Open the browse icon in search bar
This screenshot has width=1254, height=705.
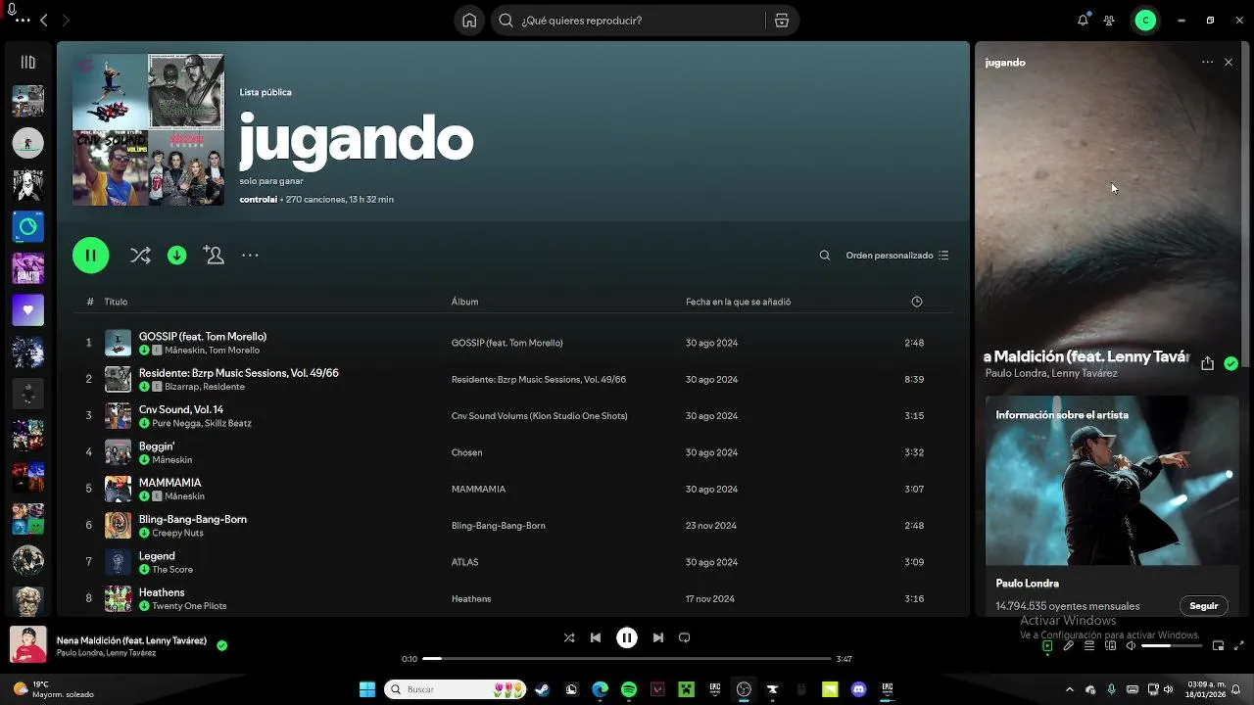pos(781,21)
